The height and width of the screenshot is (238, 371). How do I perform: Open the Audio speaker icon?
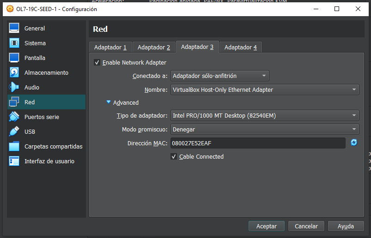click(14, 87)
